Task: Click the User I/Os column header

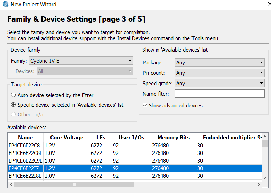Action: click(131, 138)
